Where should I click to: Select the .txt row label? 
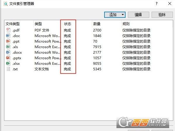coord(15,69)
